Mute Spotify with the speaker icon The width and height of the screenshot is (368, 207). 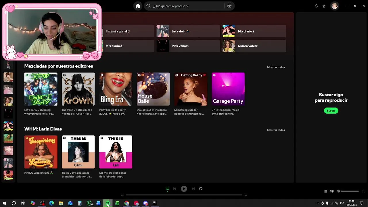[x=338, y=191]
